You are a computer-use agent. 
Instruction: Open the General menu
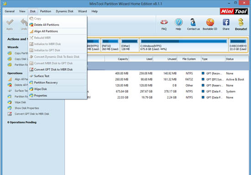(10, 11)
